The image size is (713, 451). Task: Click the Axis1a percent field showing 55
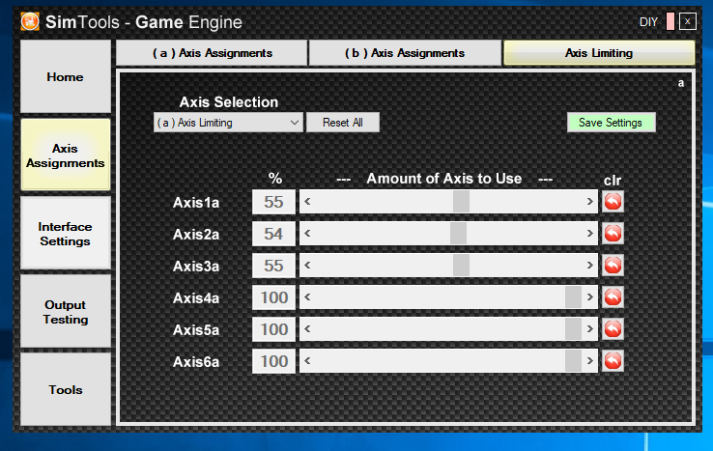coord(273,202)
